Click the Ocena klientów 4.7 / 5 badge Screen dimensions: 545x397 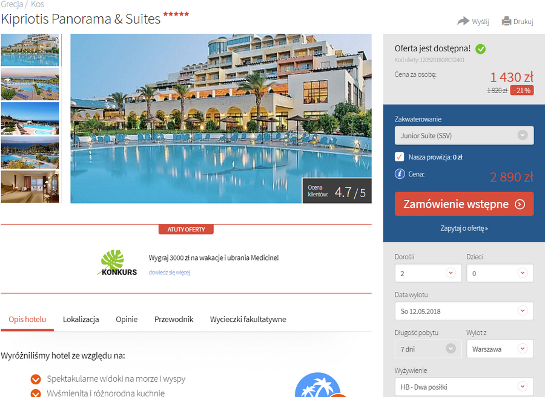click(x=337, y=191)
